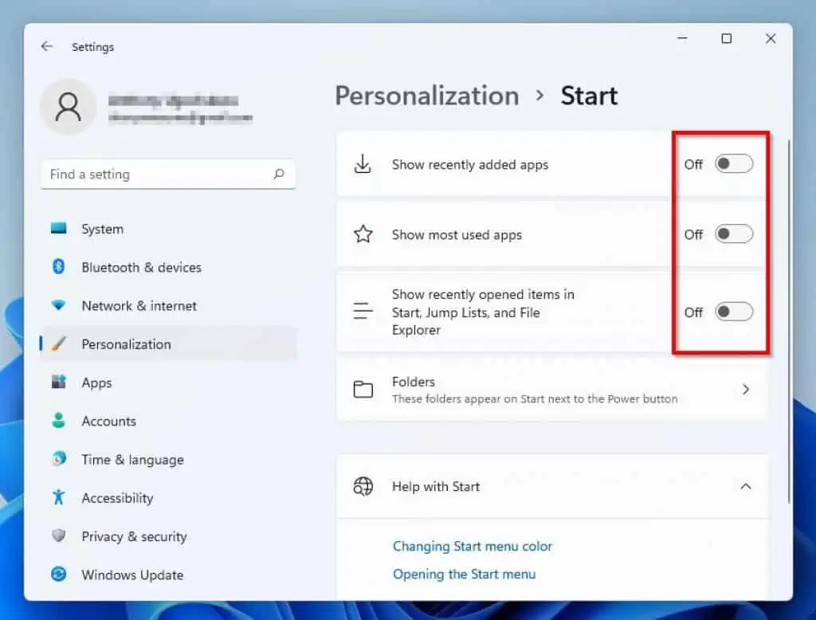This screenshot has width=816, height=620.
Task: Collapse the Help with Start section
Action: pyautogui.click(x=745, y=486)
